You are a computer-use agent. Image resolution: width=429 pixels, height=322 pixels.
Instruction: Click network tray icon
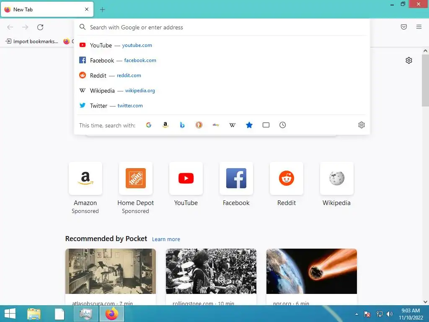[x=380, y=314]
